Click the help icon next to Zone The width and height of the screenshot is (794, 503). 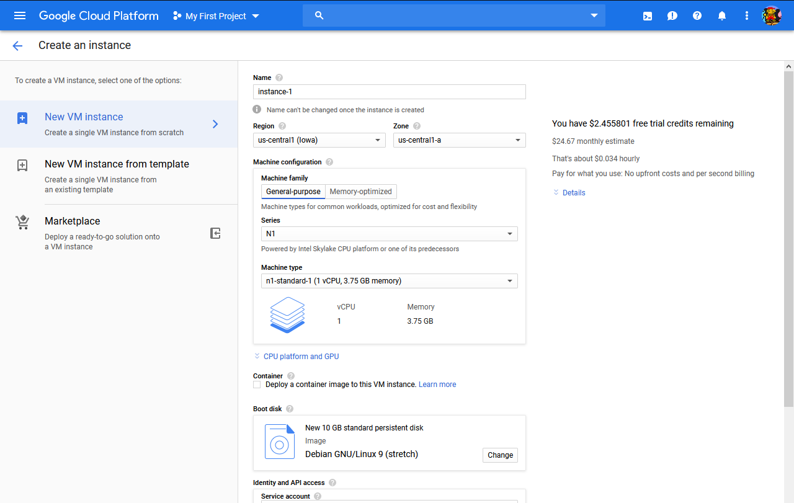coord(417,126)
